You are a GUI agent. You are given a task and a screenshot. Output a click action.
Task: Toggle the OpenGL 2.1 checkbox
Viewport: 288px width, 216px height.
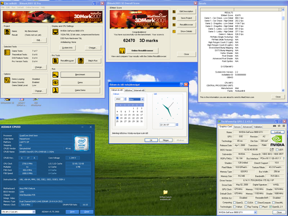click(x=271, y=207)
